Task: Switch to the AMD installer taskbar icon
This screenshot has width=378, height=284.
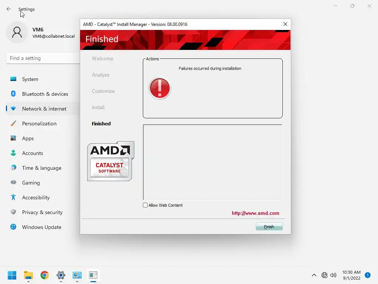Action: 93,275
